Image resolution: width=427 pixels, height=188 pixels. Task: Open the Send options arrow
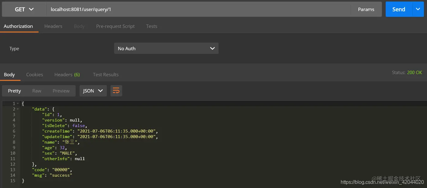pos(418,9)
